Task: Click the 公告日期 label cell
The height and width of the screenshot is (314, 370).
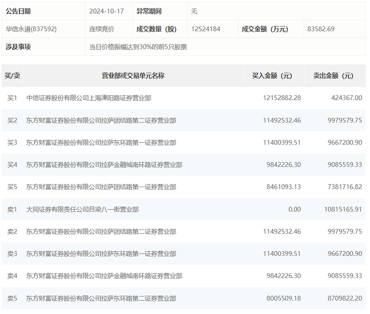Action: pos(43,11)
